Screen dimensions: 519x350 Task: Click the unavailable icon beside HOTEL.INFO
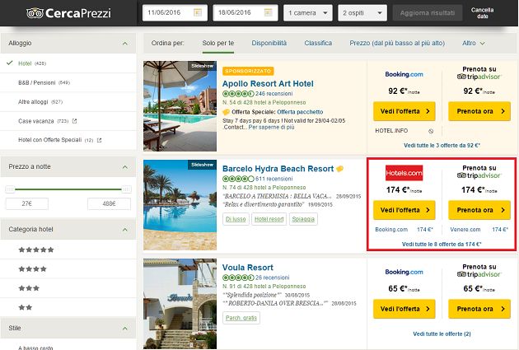431,131
